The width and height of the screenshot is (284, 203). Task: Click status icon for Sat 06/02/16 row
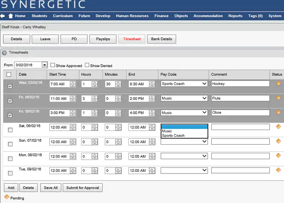coord(279,127)
